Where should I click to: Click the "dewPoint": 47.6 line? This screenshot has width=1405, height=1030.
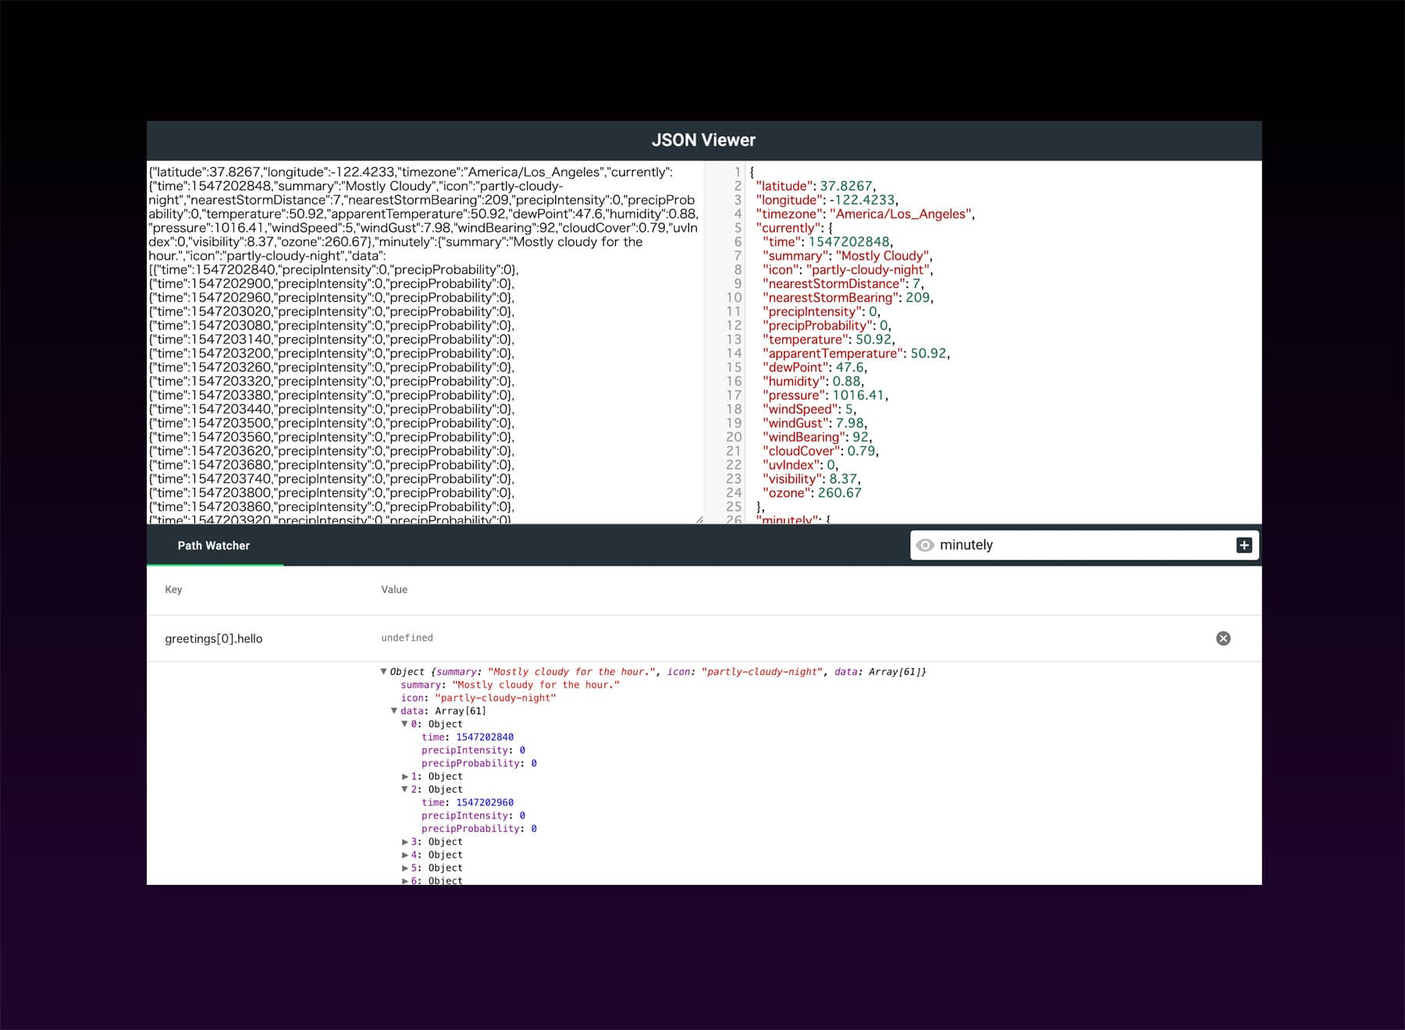pos(815,368)
